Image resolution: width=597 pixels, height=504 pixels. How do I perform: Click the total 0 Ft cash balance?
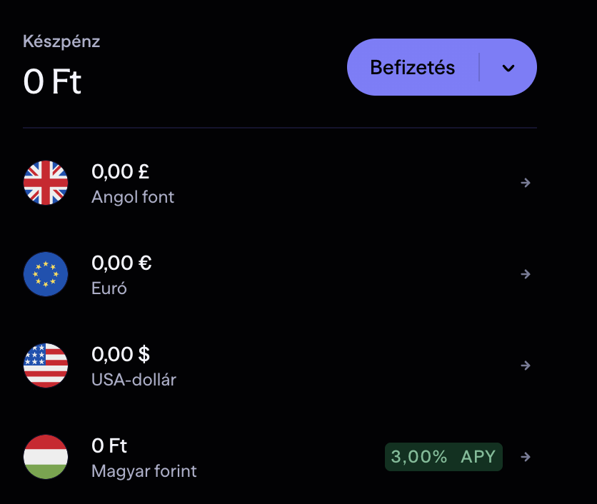coord(52,83)
